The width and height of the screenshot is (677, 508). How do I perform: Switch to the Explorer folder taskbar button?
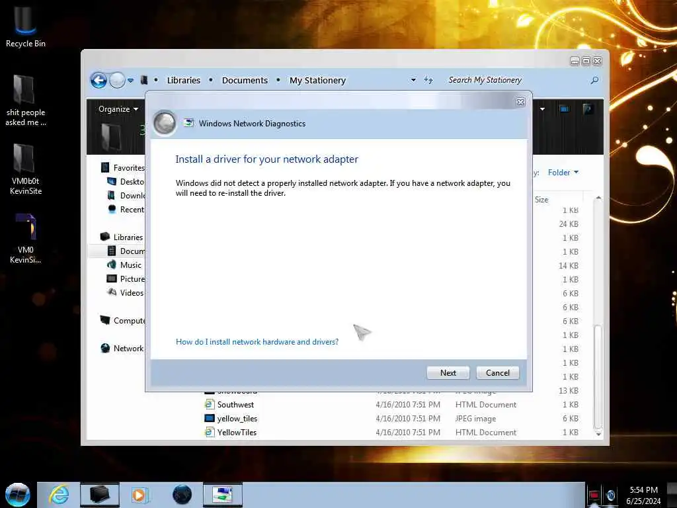click(x=99, y=495)
